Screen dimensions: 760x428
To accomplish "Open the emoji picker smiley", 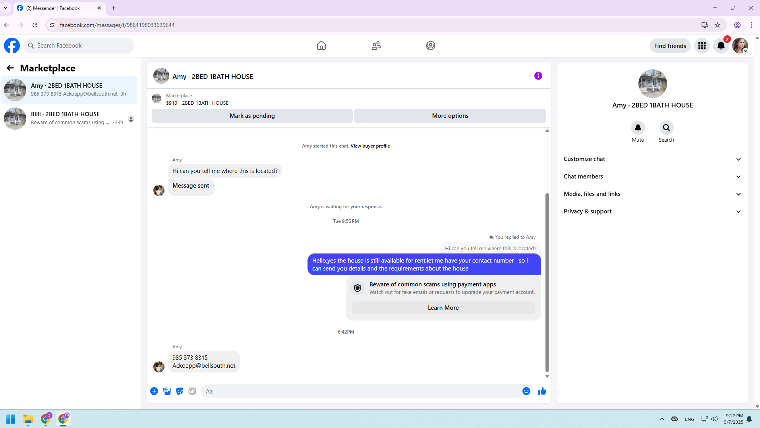I will point(526,391).
